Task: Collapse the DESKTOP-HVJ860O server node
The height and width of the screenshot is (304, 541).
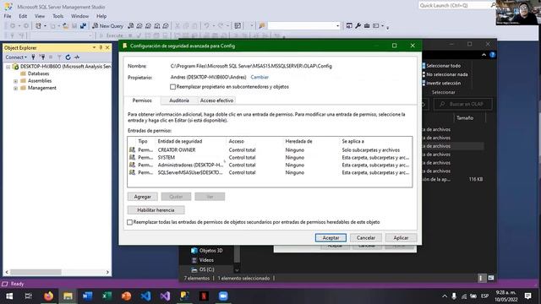Action: click(x=8, y=67)
